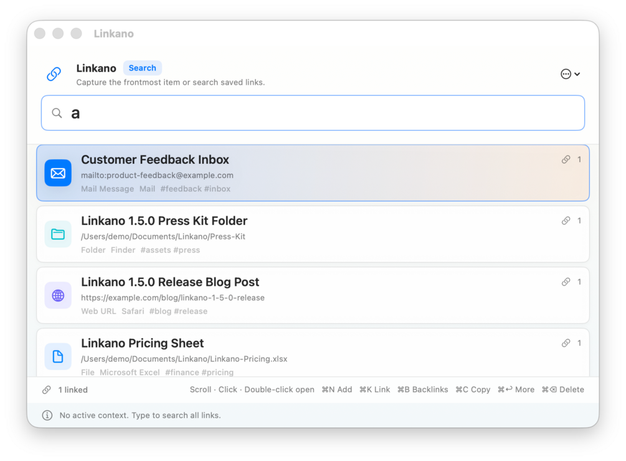The height and width of the screenshot is (461, 626).
Task: Focus the search input field
Action: click(x=313, y=113)
